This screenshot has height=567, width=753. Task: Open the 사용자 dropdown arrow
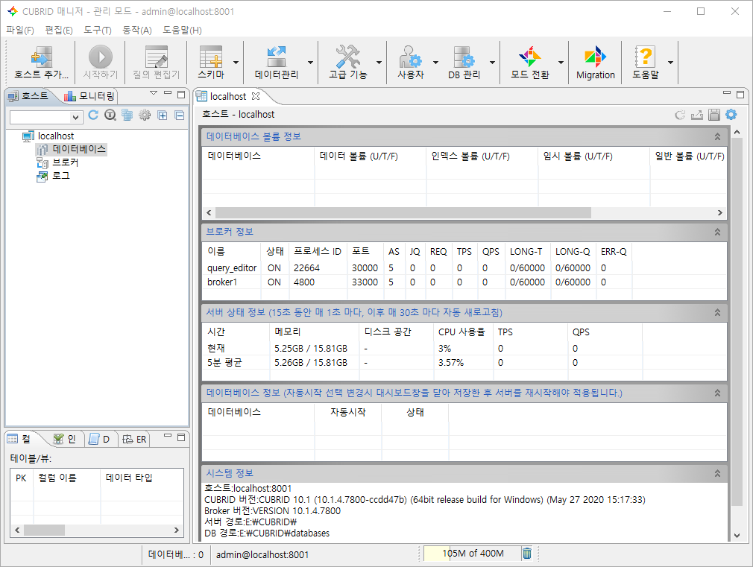(x=435, y=63)
